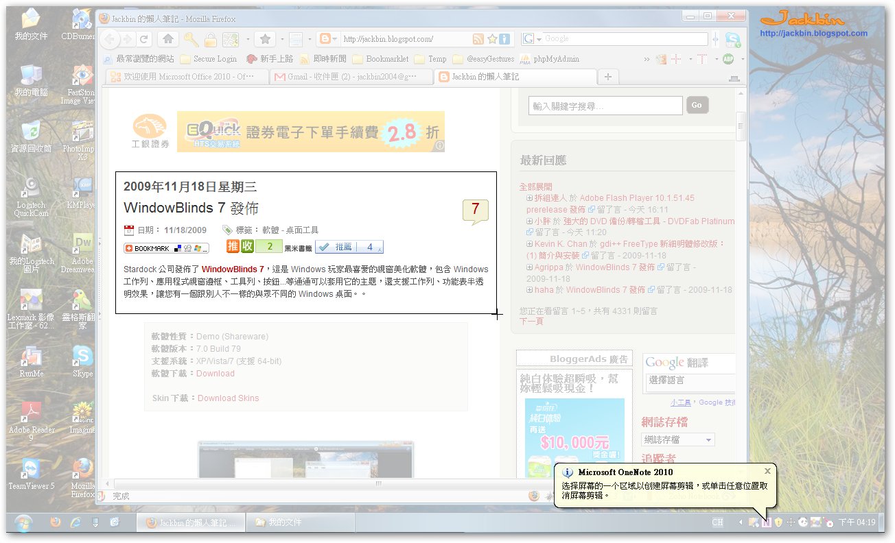Open the securities ad banner 證券電子下單手續費
The image size is (895, 543).
[311, 132]
